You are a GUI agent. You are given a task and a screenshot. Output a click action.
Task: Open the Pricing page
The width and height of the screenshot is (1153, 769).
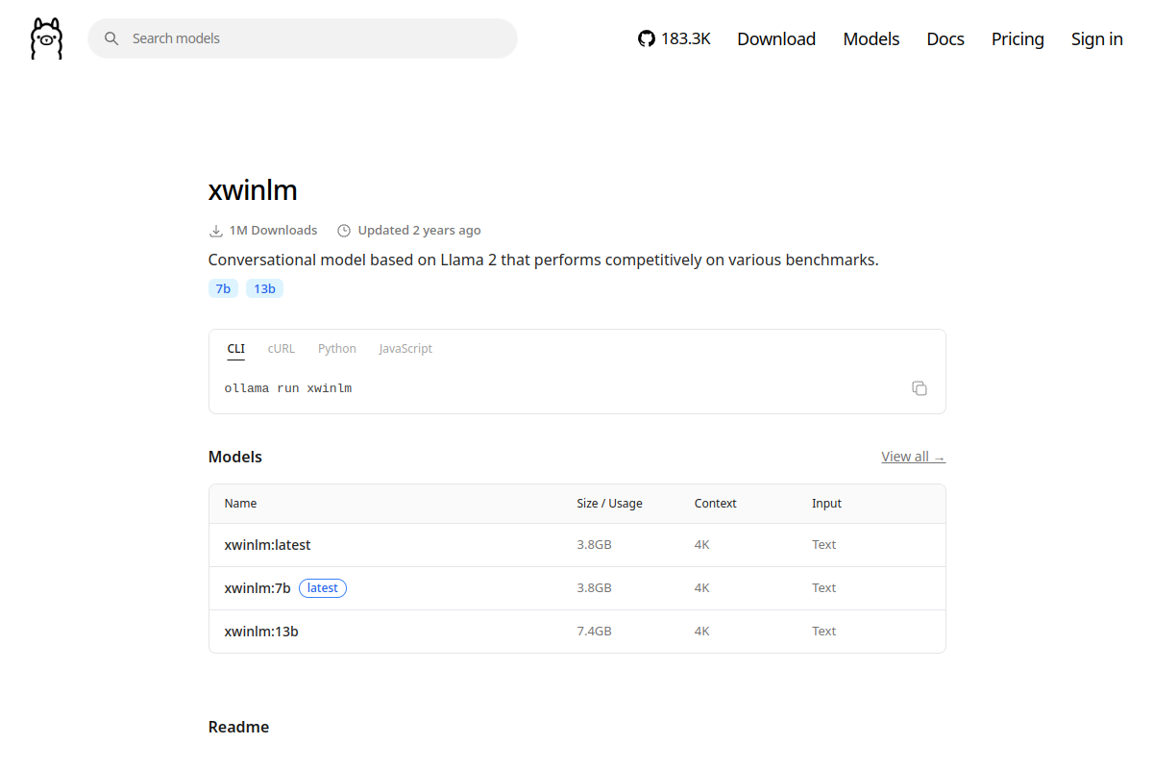pos(1018,38)
